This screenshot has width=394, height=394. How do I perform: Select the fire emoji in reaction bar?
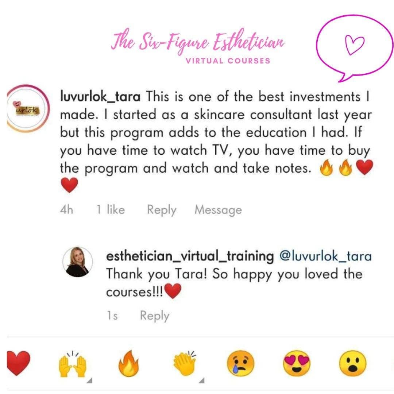point(128,363)
